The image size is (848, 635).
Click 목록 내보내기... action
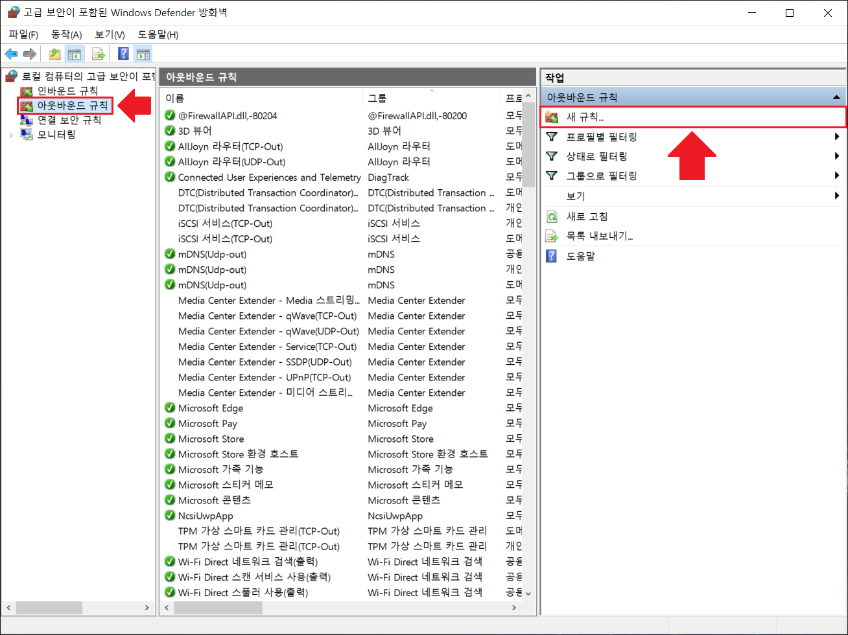[692, 236]
